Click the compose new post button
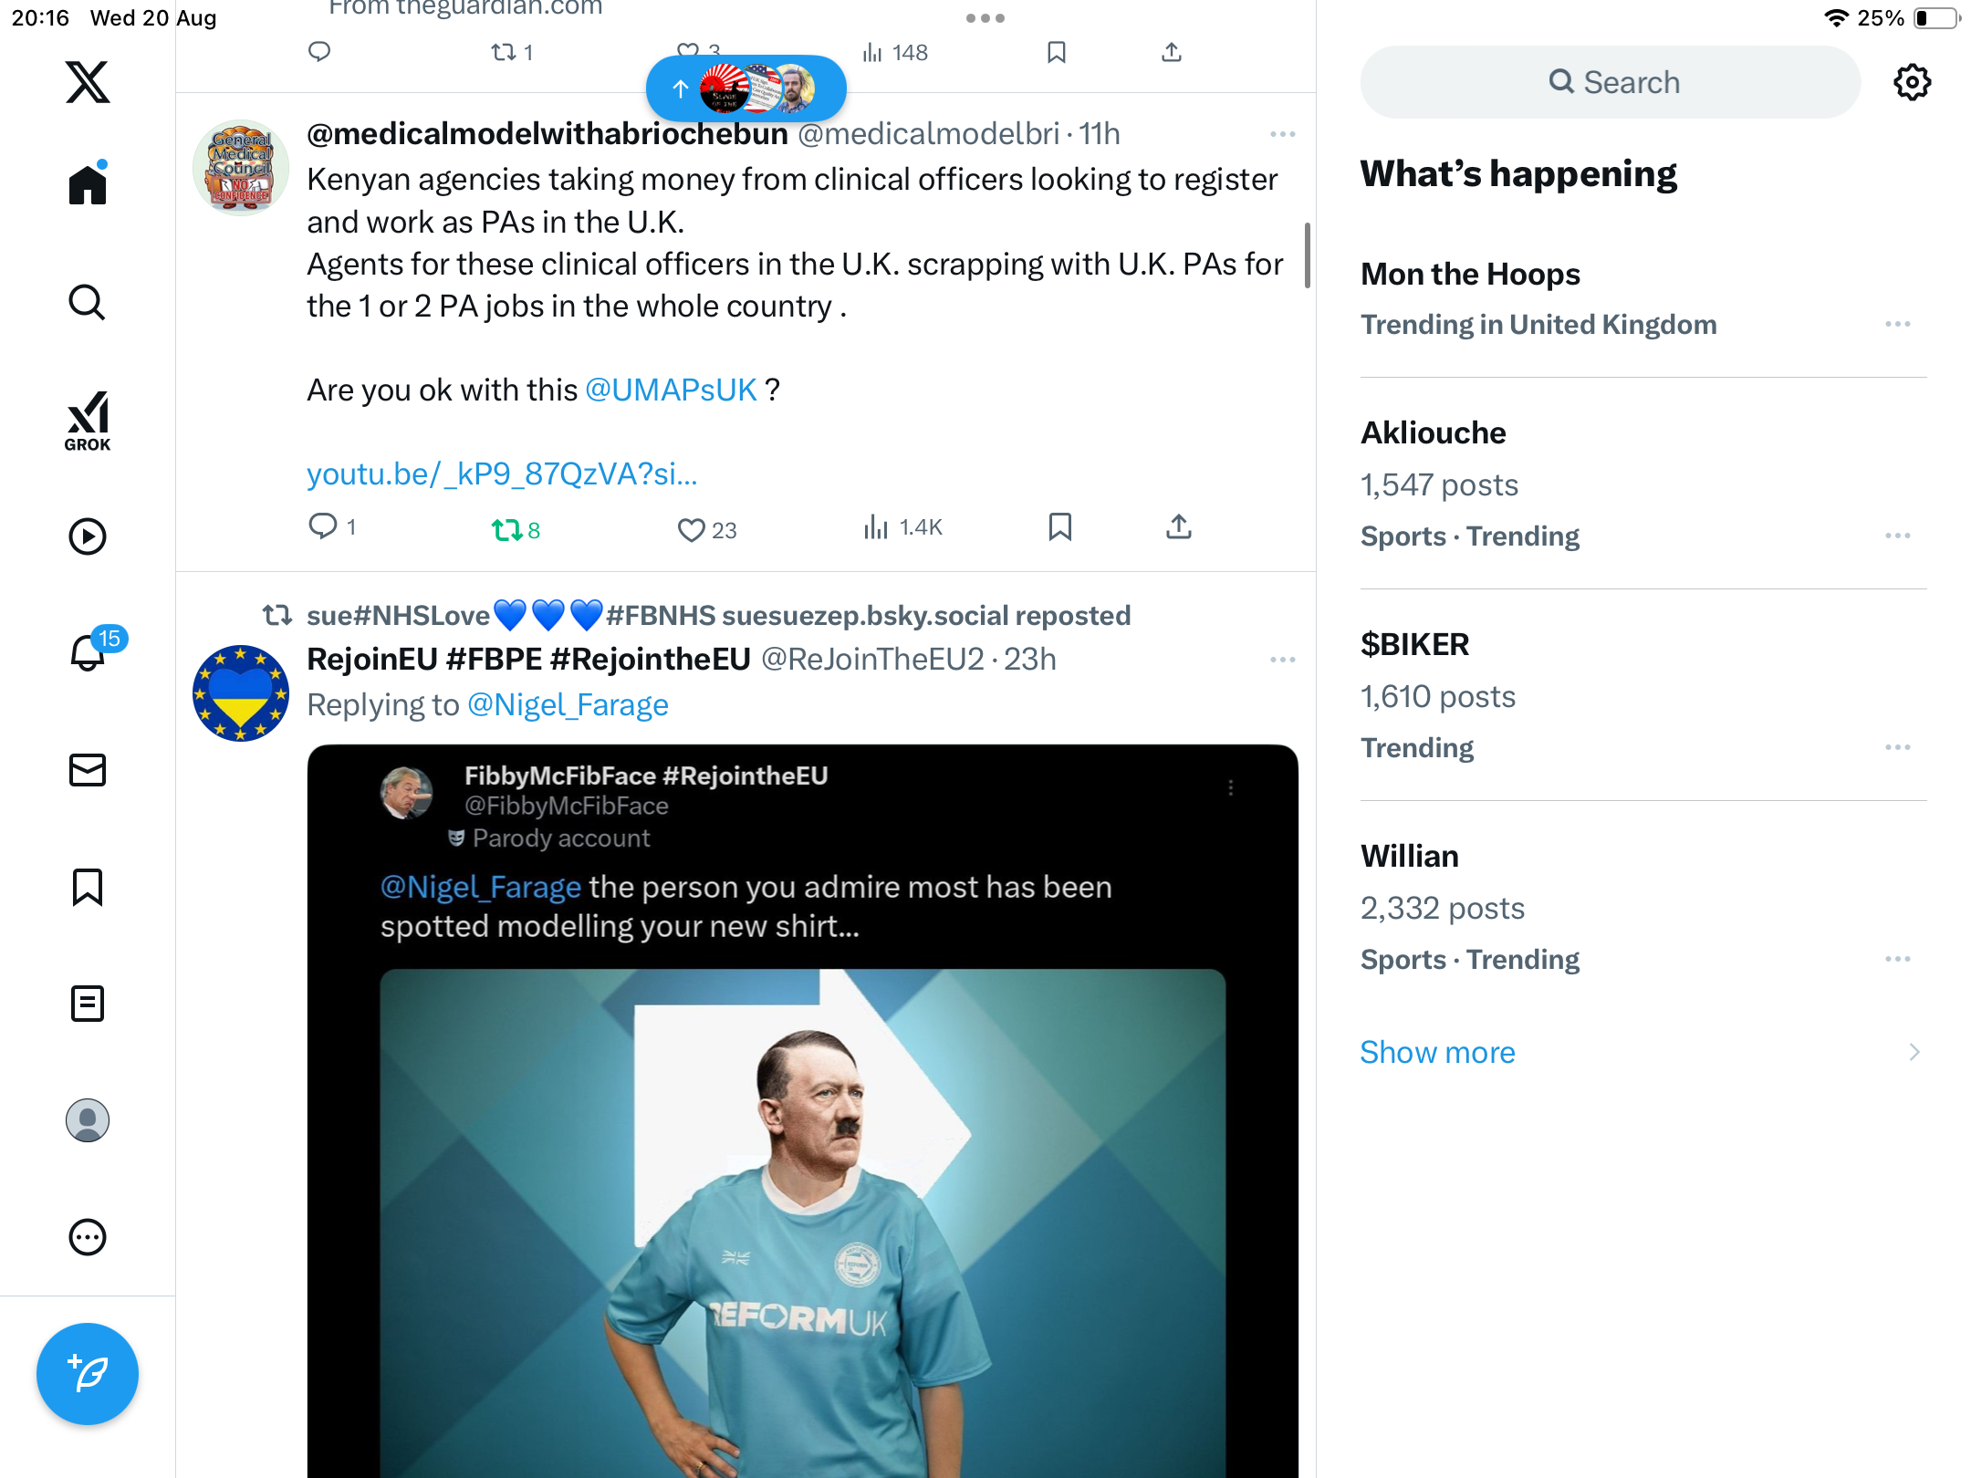This screenshot has height=1478, width=1971. point(88,1374)
